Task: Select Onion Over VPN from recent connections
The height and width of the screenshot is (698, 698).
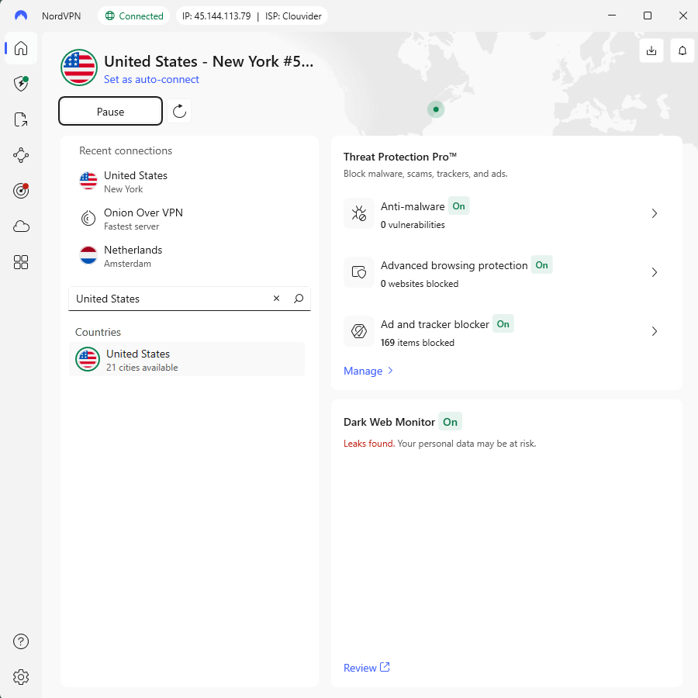Action: pyautogui.click(x=143, y=218)
